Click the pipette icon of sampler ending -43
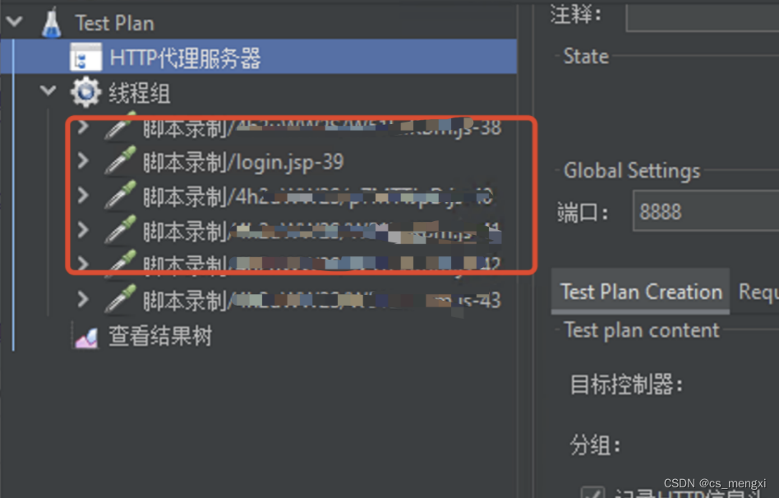Screen dimensions: 779x498 (120, 299)
